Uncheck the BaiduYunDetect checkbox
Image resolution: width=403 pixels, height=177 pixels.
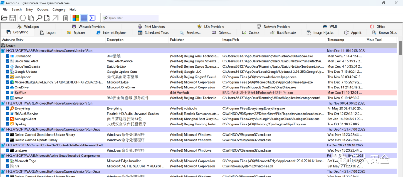point(7,61)
